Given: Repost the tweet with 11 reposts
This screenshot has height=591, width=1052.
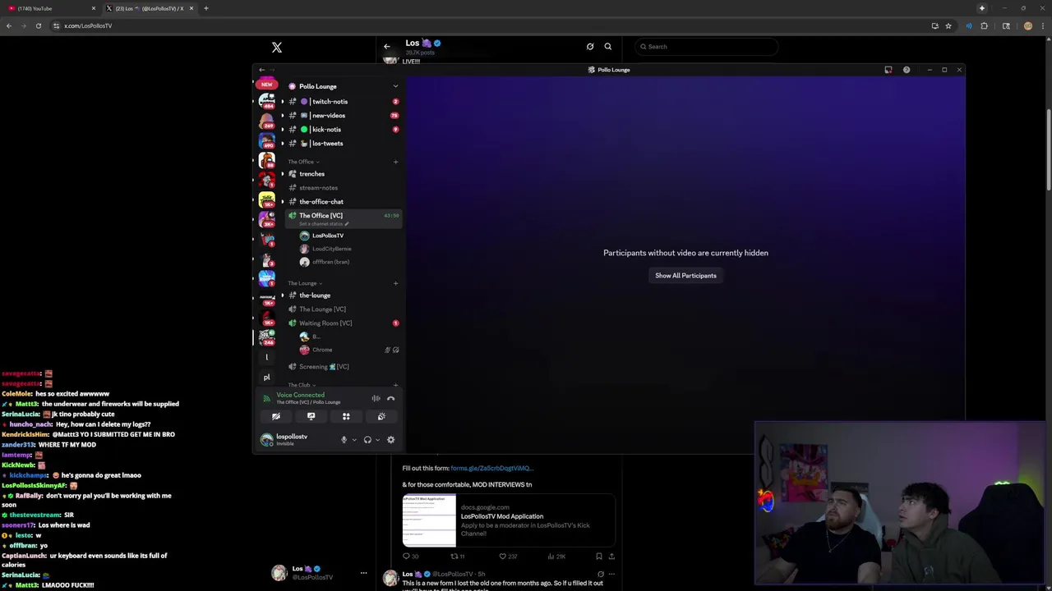Looking at the screenshot, I should (x=457, y=557).
